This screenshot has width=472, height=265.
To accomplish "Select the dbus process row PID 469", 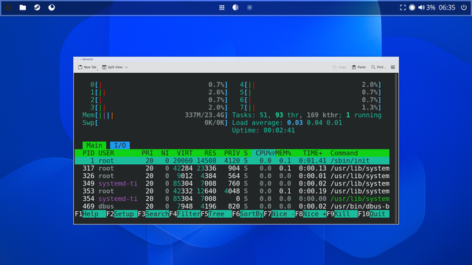I will [x=232, y=206].
